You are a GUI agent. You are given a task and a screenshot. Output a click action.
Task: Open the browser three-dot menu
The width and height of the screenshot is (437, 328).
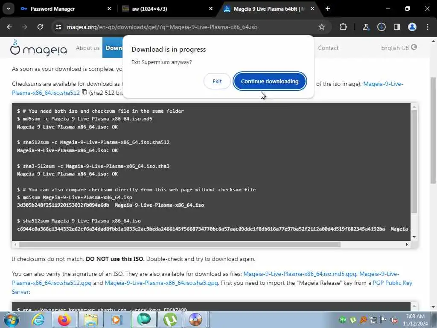[428, 27]
